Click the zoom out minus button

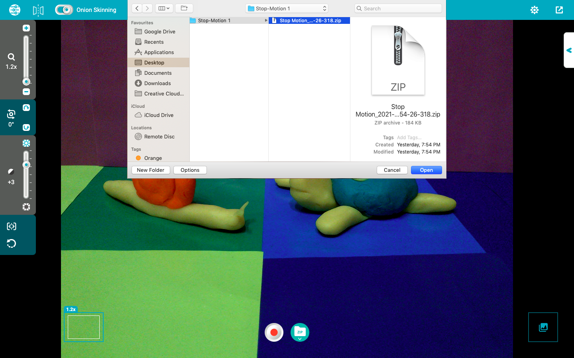(x=26, y=92)
